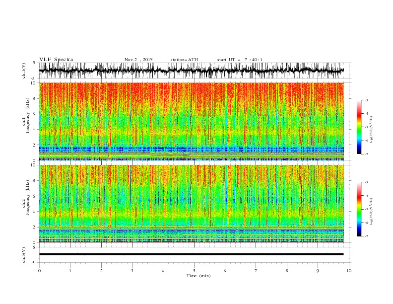Click the ch.1 PSD color bar
This screenshot has height=304, width=393.
click(359, 127)
